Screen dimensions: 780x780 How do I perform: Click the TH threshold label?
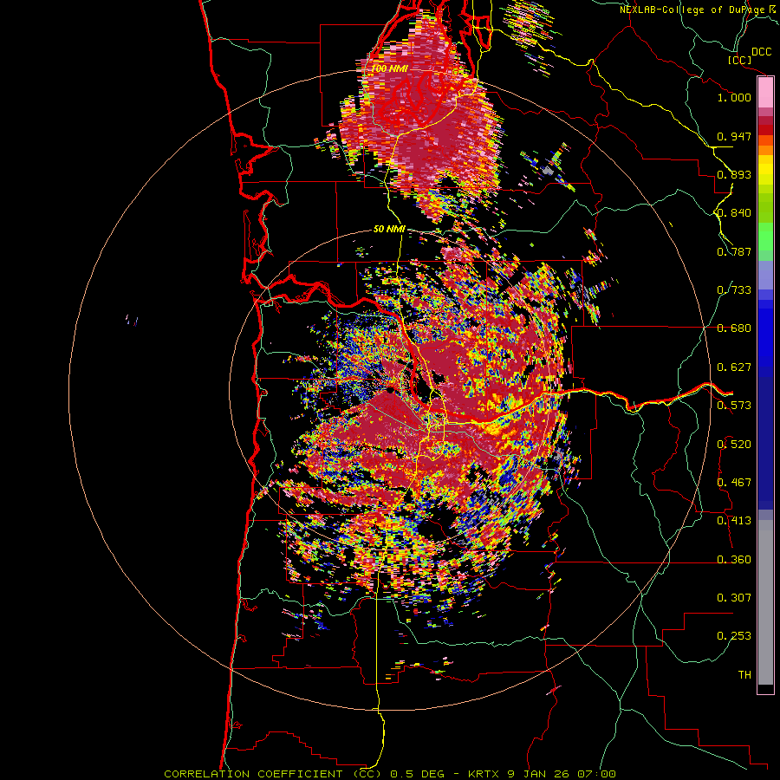tap(744, 675)
